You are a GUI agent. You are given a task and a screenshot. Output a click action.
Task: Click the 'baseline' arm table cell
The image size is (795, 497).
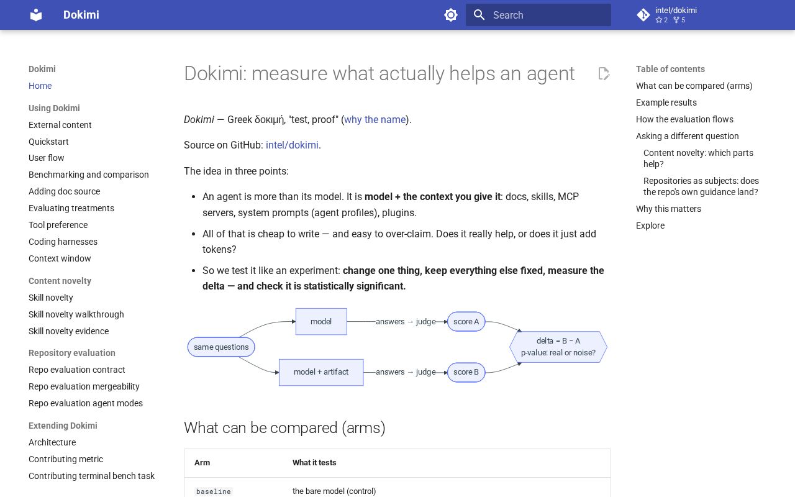tap(214, 491)
